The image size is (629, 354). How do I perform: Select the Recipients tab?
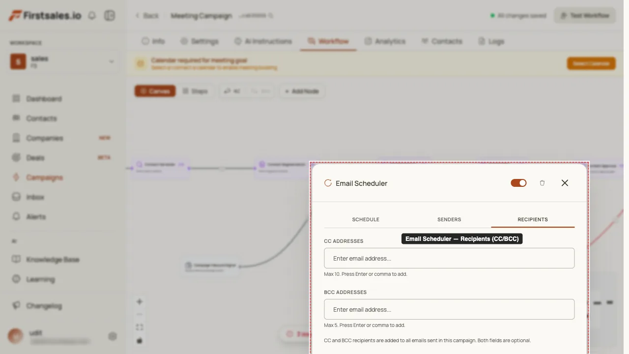coord(533,219)
